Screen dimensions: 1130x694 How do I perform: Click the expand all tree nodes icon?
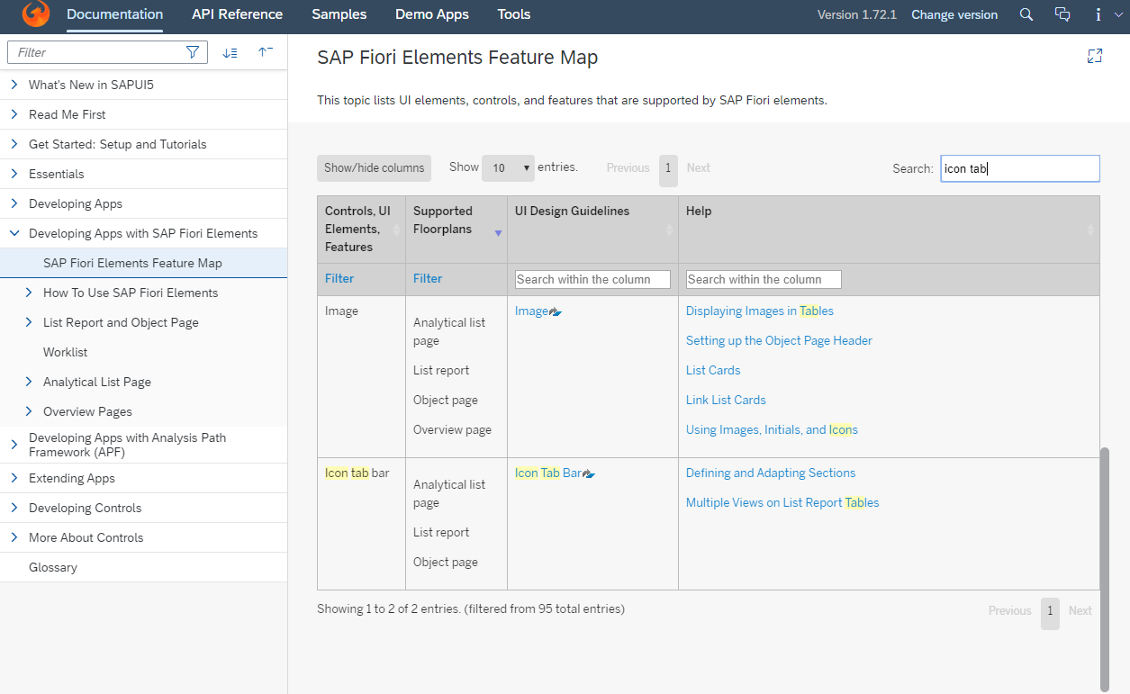[230, 52]
